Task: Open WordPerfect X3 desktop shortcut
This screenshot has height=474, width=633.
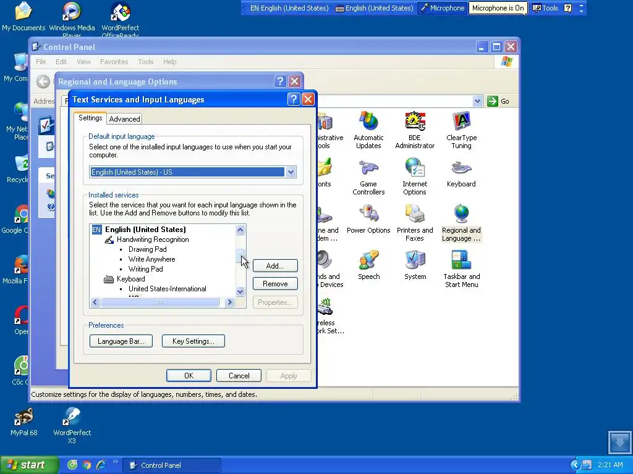Action: [72, 425]
